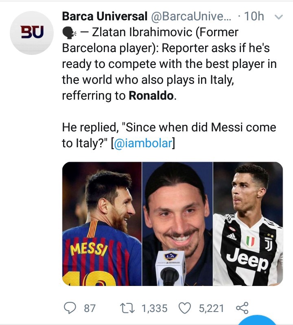
Task: View the 87 replies count
Action: pyautogui.click(x=90, y=308)
